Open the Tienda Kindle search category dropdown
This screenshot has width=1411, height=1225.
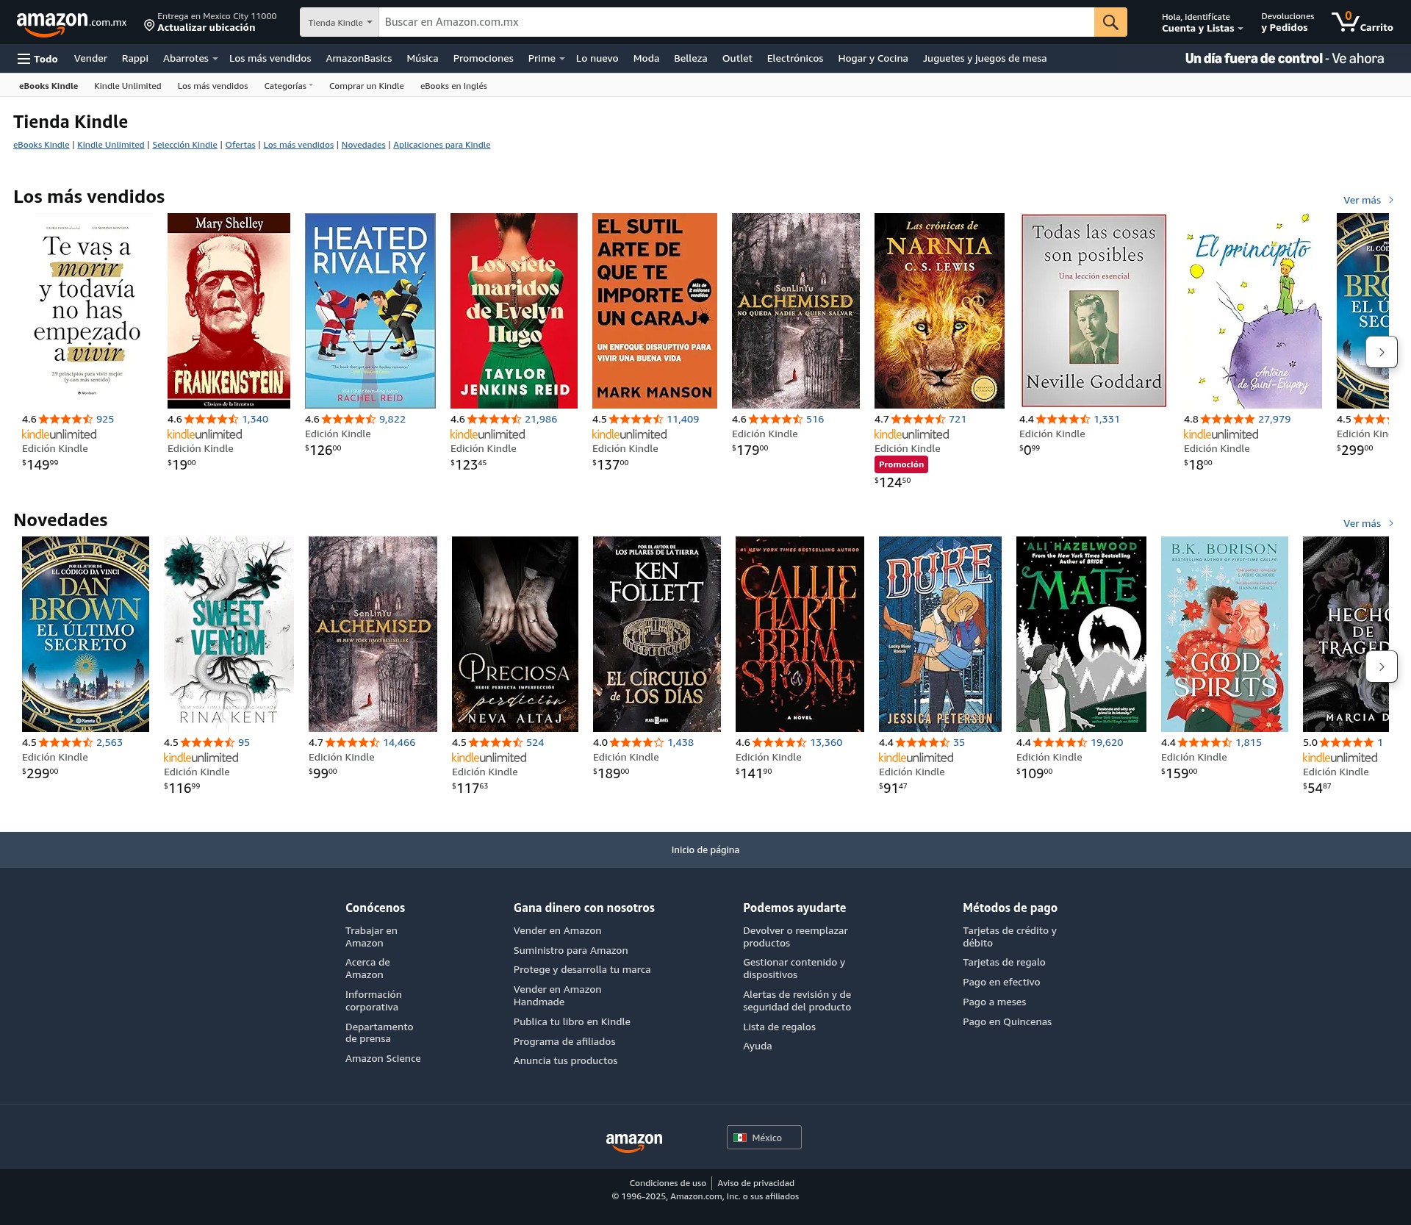pos(340,22)
